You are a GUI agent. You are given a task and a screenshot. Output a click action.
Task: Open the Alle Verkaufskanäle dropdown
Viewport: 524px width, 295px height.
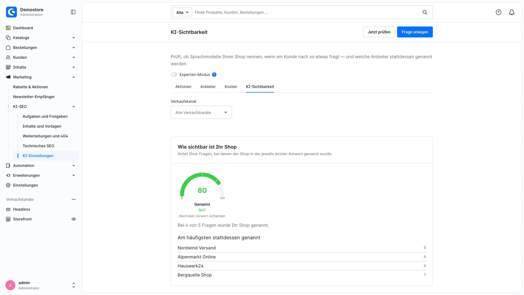pos(201,112)
